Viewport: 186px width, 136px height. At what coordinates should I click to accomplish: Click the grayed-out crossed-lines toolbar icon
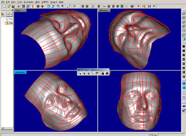(127, 6)
